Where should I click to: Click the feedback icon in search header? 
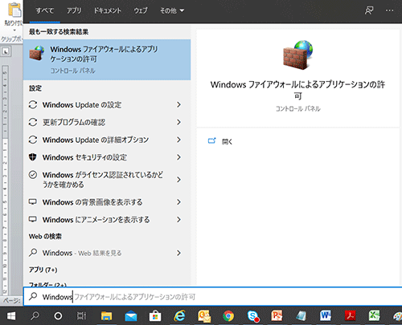[x=369, y=10]
